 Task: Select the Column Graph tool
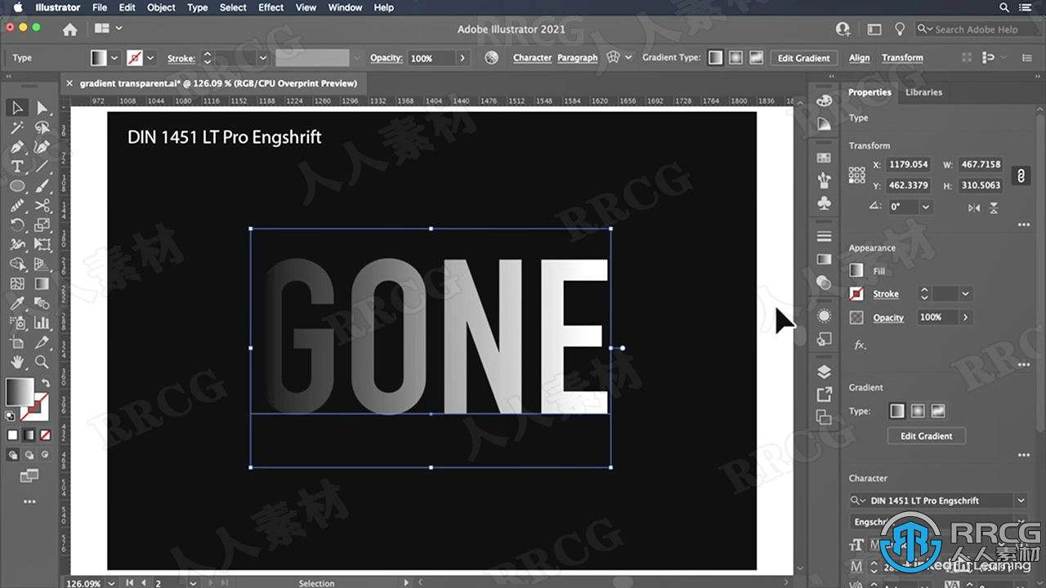(42, 323)
